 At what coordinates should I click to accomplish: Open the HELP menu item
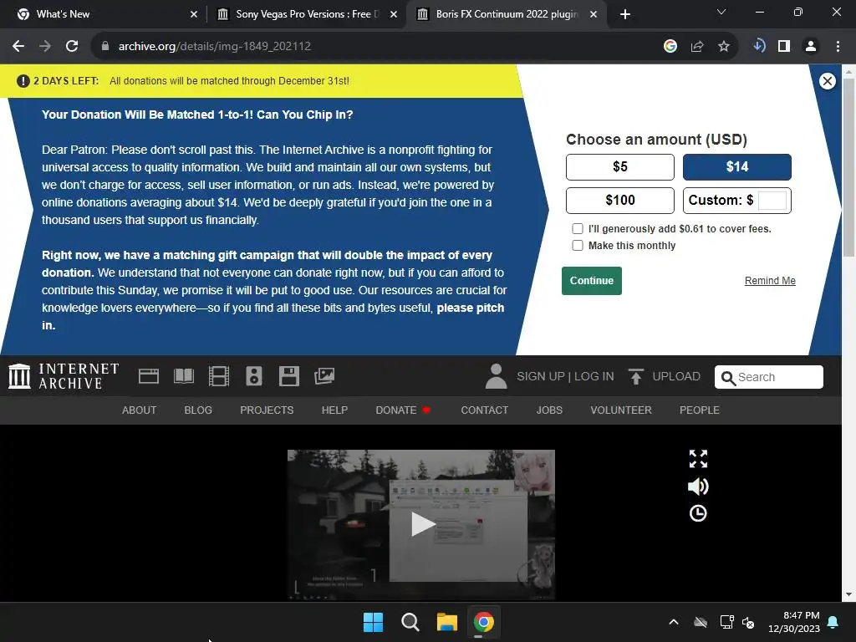click(334, 410)
